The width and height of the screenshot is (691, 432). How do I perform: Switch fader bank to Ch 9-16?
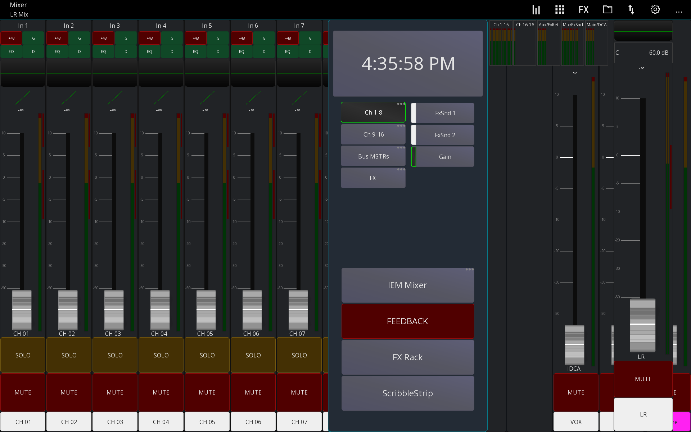tap(373, 134)
